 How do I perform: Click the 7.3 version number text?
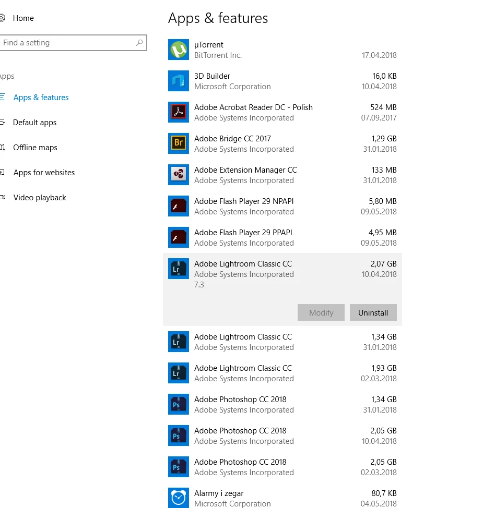tap(199, 285)
